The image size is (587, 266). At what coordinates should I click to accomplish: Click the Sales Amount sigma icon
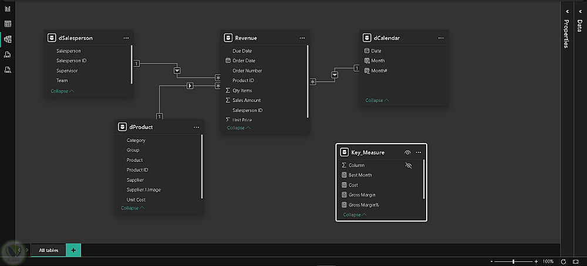228,100
